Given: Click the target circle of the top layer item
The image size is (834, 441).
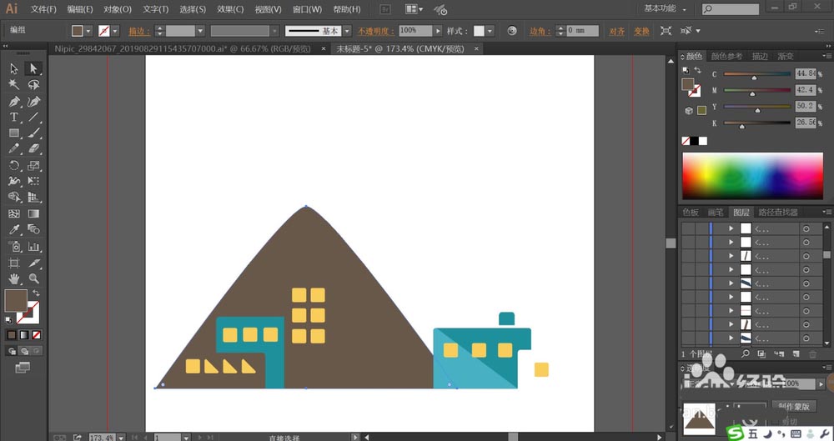Looking at the screenshot, I should tap(806, 228).
